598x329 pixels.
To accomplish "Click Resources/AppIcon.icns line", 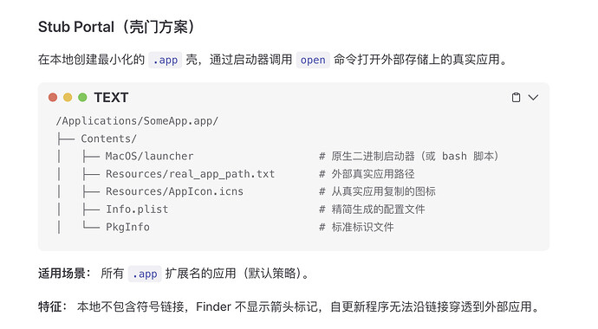I will pos(174,191).
